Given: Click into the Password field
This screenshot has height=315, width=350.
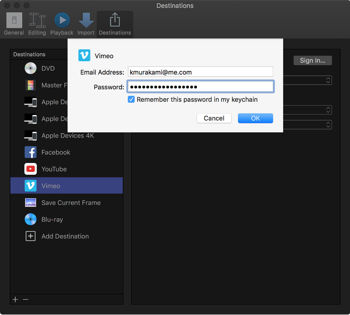Looking at the screenshot, I should coord(200,87).
